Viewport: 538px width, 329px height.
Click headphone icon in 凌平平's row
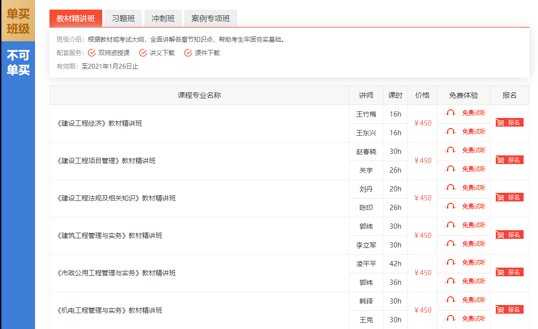(450, 263)
